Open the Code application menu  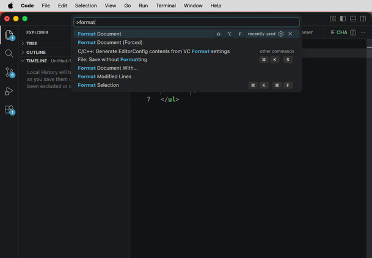[27, 6]
